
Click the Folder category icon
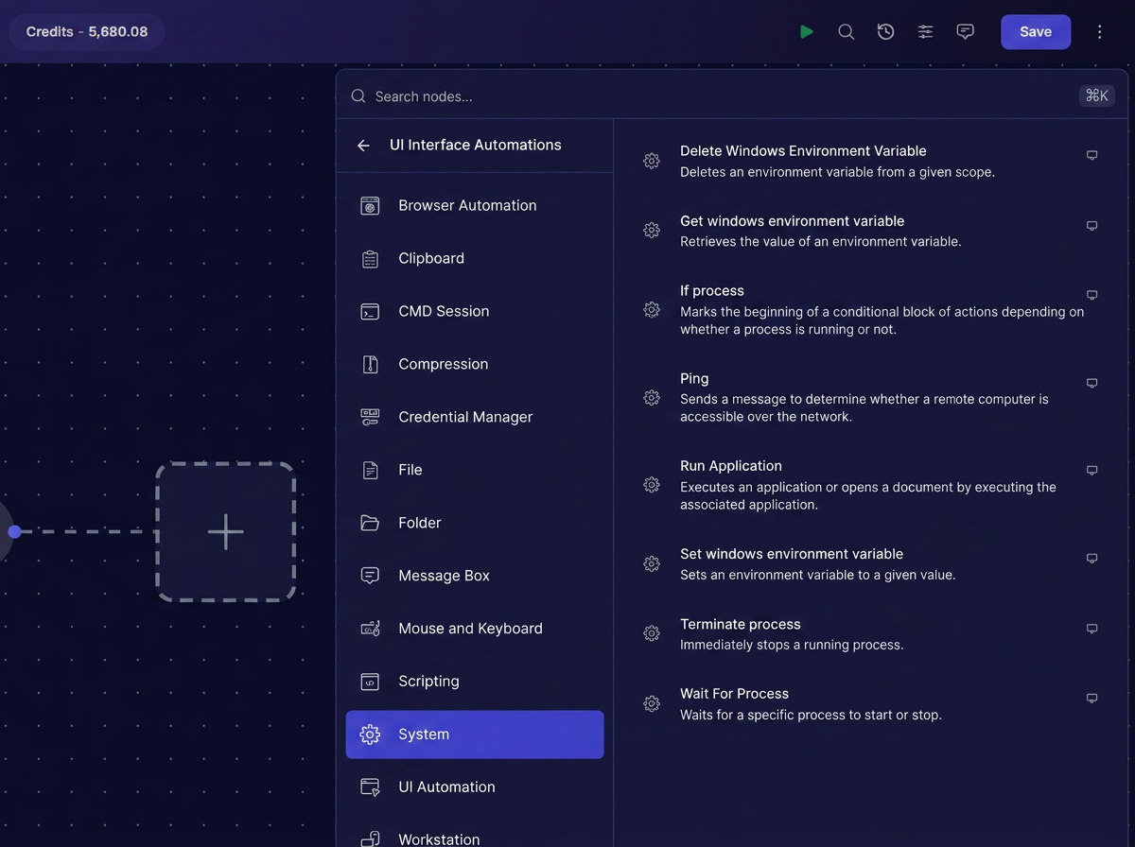coord(370,524)
